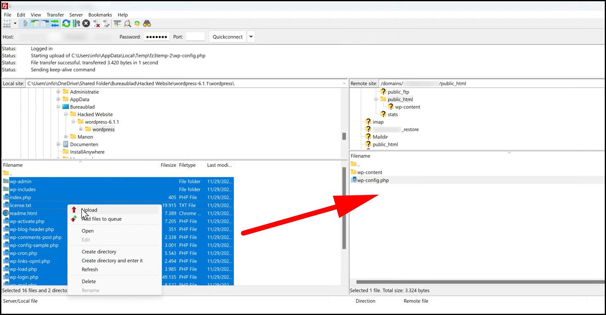
Task: Toggle local directory tree display
Action: click(x=35, y=23)
